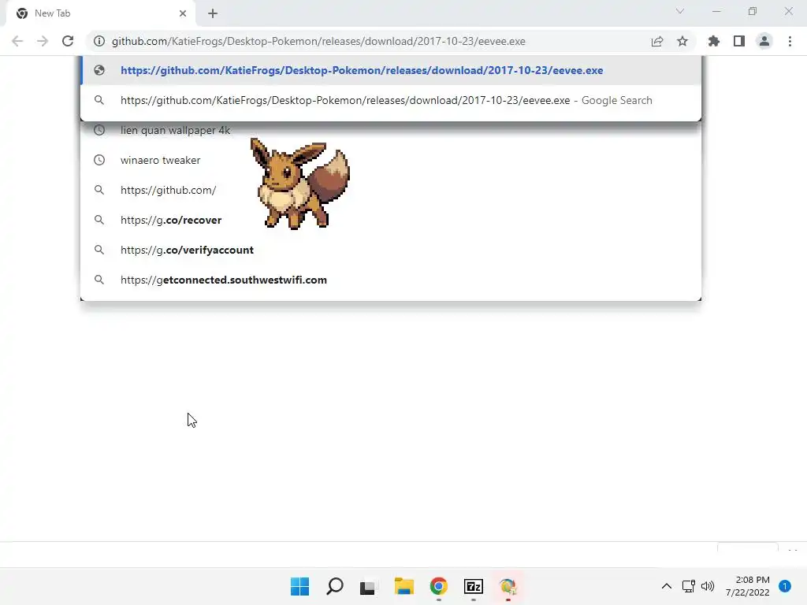Screen dimensions: 807x605
Task: Click the Eevee desktop pet sprite
Action: point(300,184)
